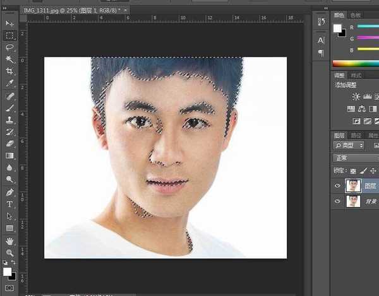This screenshot has height=296, width=379.
Task: Toggle lock image pixels (brush icon)
Action: point(363,171)
